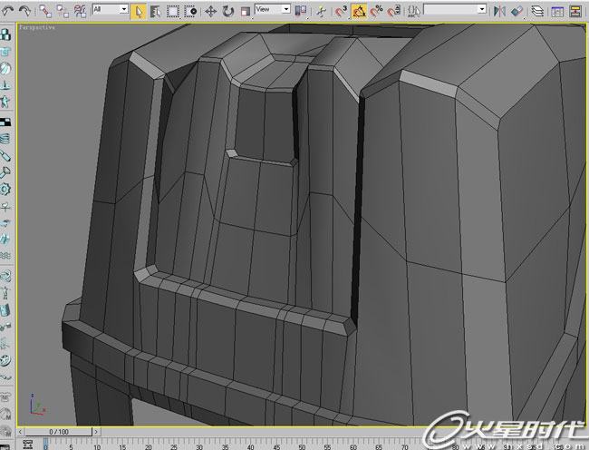
Task: Click the Create Prismatic Constraint icon
Action: [5, 344]
